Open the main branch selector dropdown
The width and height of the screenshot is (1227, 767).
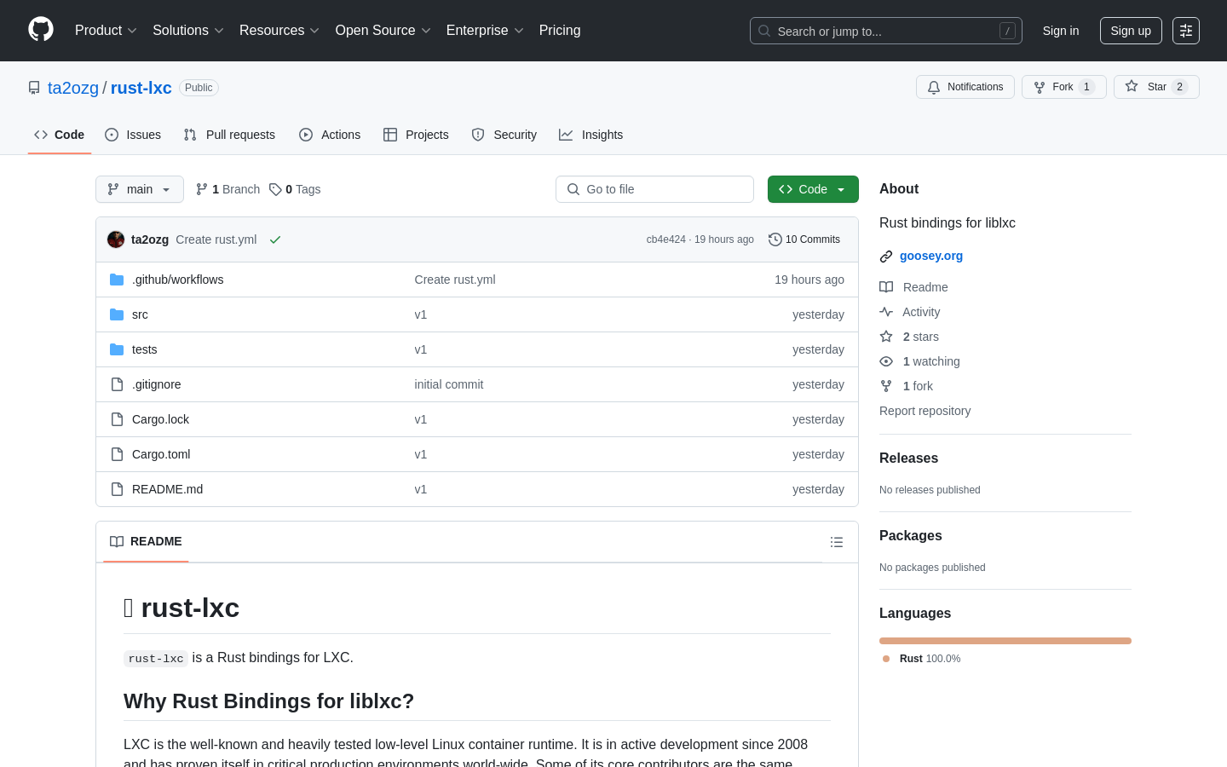[140, 189]
